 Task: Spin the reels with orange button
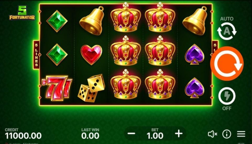227,63
